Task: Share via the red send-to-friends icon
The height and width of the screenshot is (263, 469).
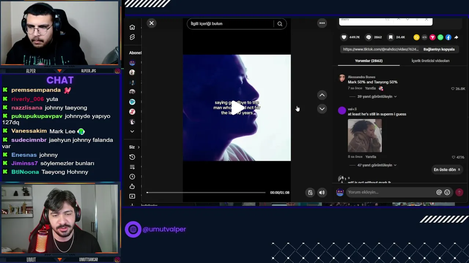Action: pos(432,37)
